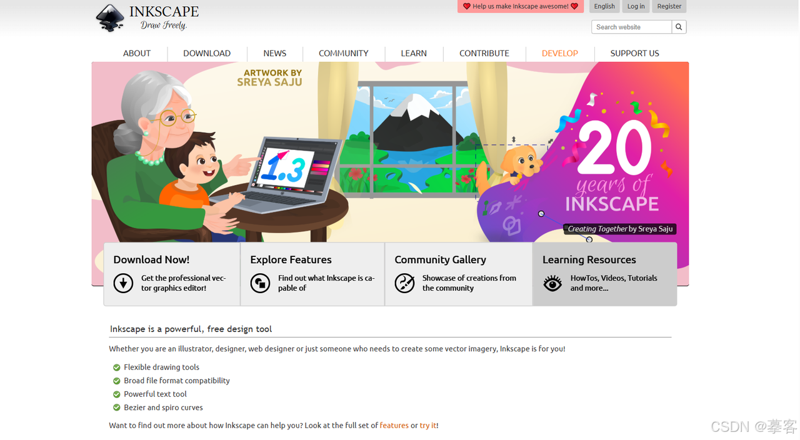Click the Download Now arrow icon
This screenshot has width=800, height=440.
click(x=123, y=283)
